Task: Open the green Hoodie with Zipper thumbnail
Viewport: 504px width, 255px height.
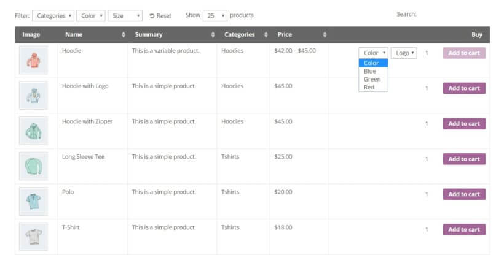Action: 33,131
